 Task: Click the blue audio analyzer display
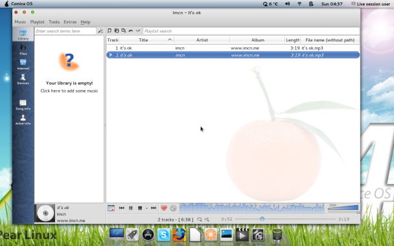pyautogui.click(x=252, y=208)
